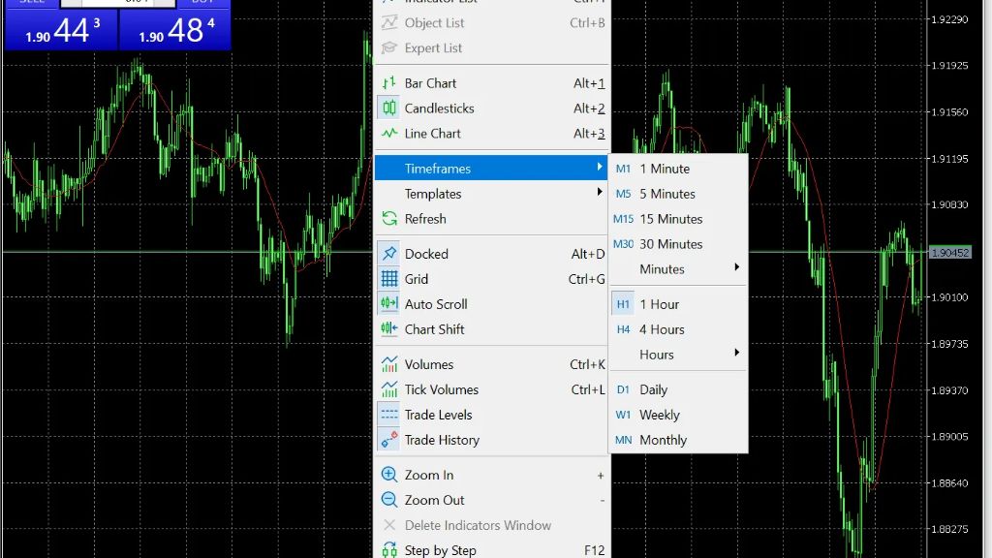Click the Zoom Out magnifier icon
992x558 pixels.
point(389,500)
